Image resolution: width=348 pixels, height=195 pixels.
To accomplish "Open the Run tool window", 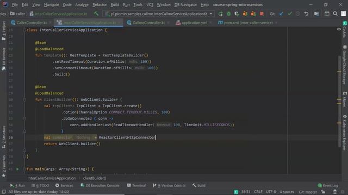I will 17,185.
